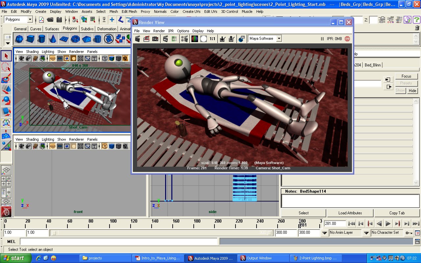Create a polygon pyramid from shelf
The height and width of the screenshot is (263, 421).
86,39
